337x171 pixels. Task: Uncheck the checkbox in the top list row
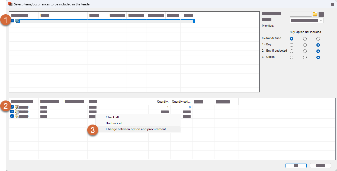(12, 21)
